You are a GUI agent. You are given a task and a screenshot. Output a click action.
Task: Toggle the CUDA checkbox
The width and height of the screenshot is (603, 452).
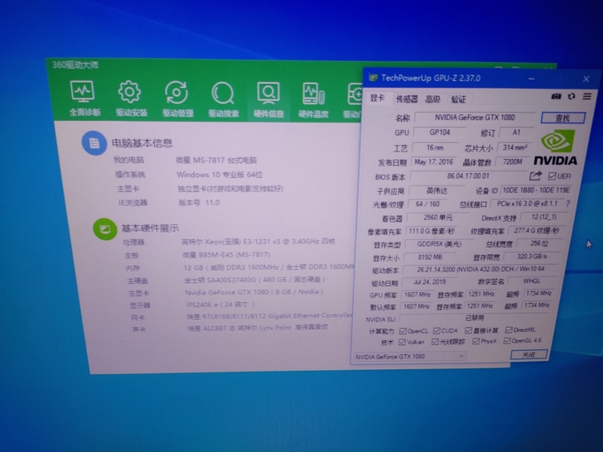point(437,330)
